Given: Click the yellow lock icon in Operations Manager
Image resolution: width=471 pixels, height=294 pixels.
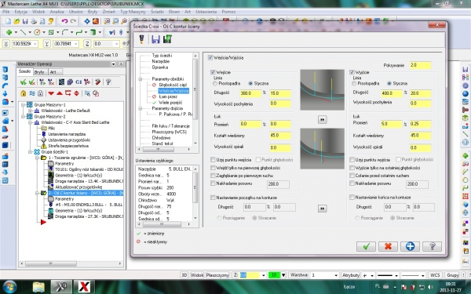Looking at the screenshot, I should pyautogui.click(x=23, y=93).
